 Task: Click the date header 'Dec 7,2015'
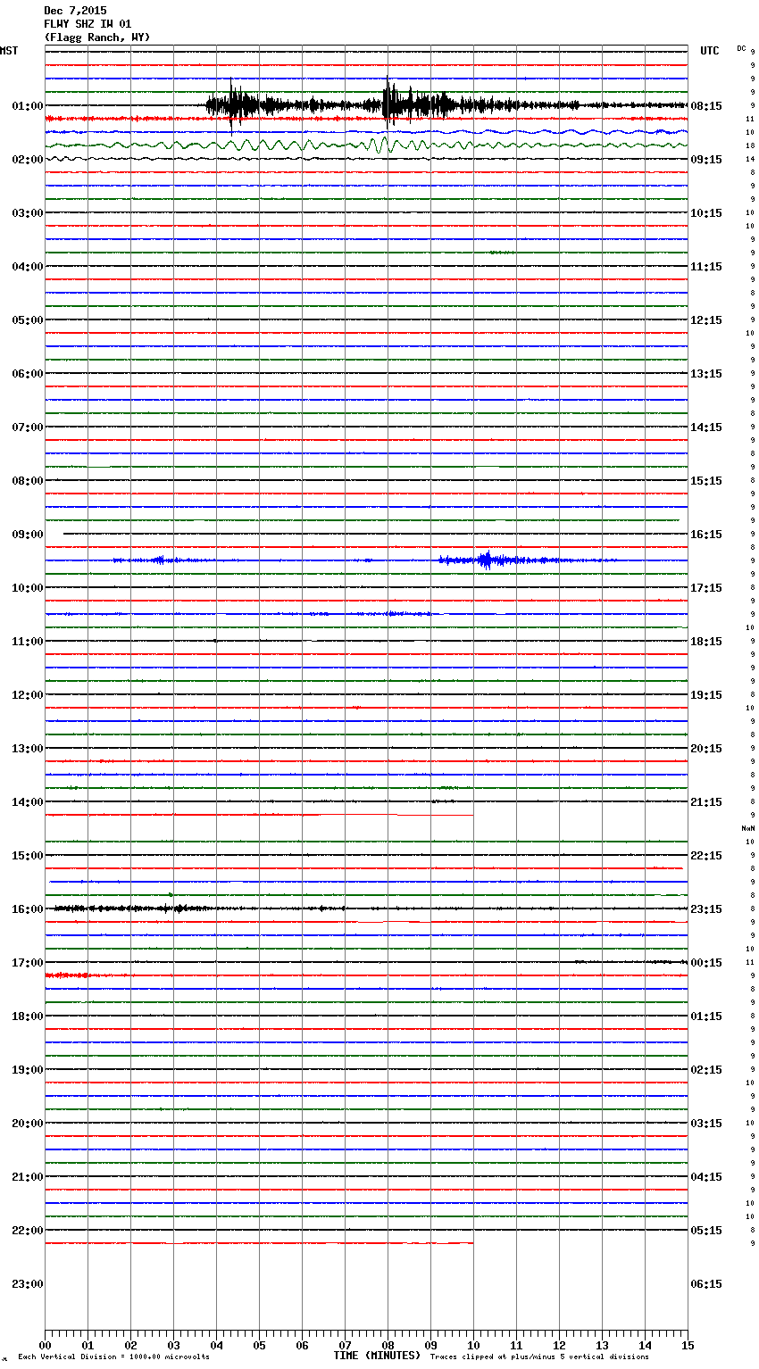click(x=75, y=11)
